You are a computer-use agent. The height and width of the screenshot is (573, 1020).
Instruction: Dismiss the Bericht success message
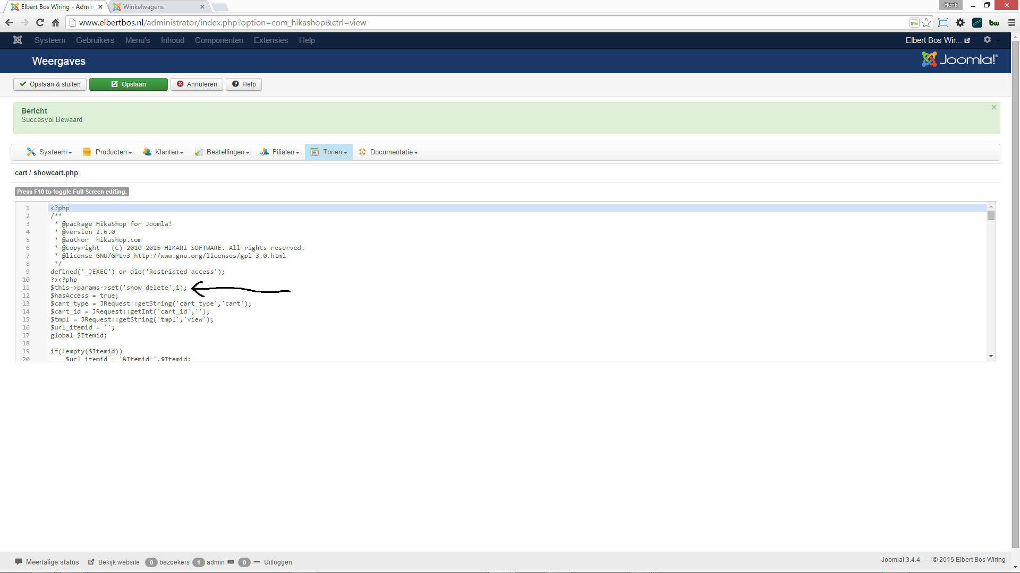click(x=993, y=107)
